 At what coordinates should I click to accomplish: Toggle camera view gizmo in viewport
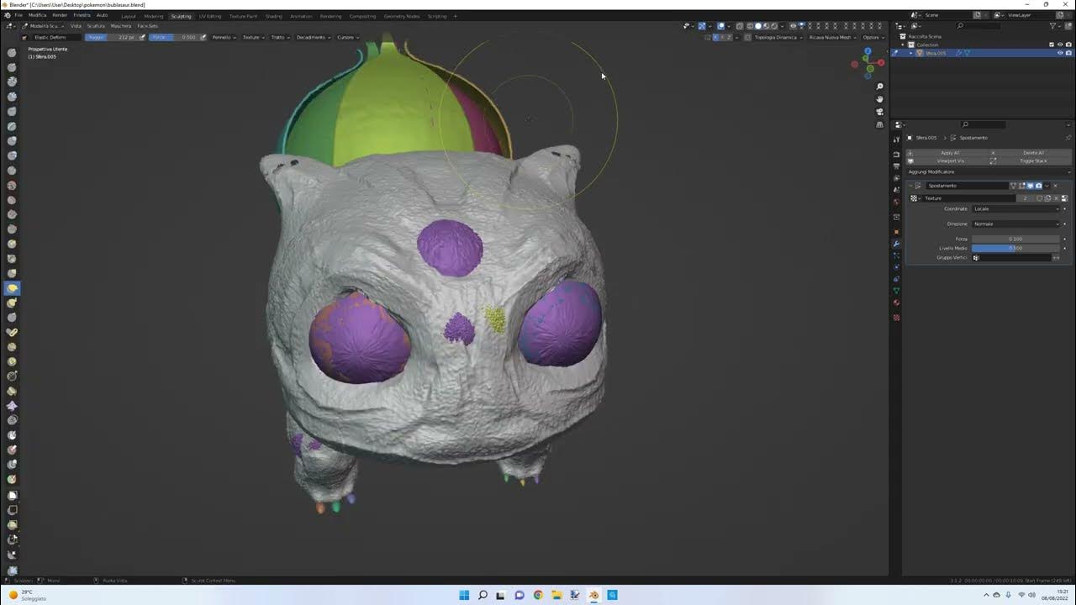(880, 112)
